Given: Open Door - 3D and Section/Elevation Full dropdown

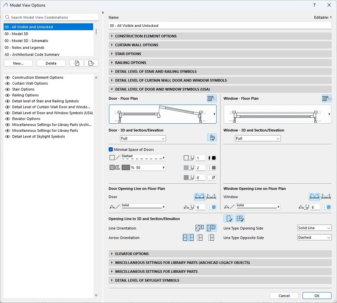Looking at the screenshot, I should click(x=143, y=139).
